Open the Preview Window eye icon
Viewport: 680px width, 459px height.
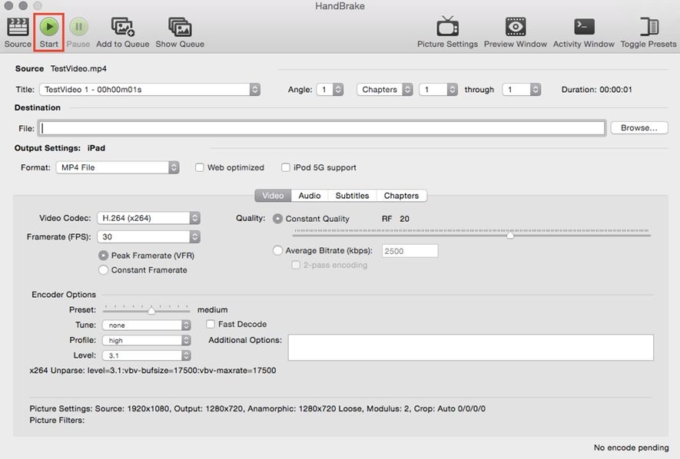coord(516,26)
